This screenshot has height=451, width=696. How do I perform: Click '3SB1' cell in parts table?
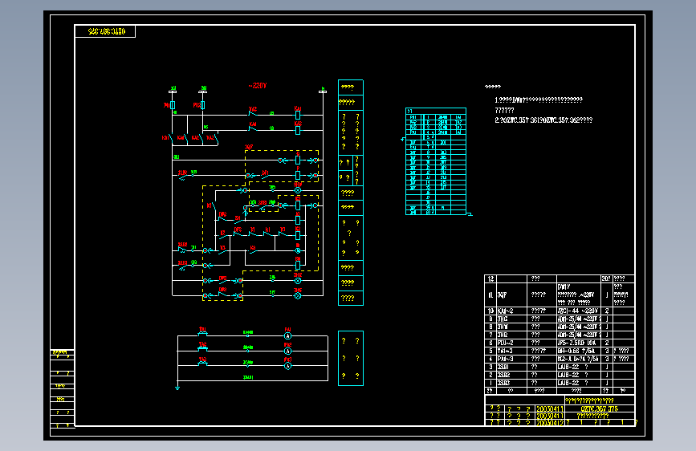(x=511, y=367)
